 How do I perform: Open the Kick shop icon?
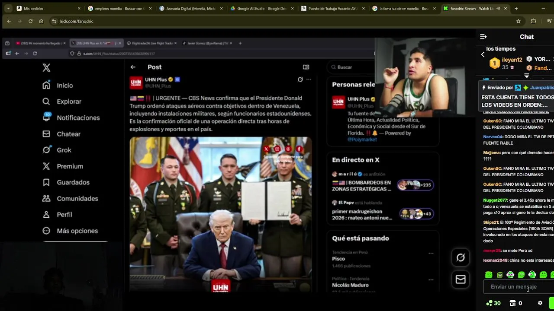pos(512,303)
